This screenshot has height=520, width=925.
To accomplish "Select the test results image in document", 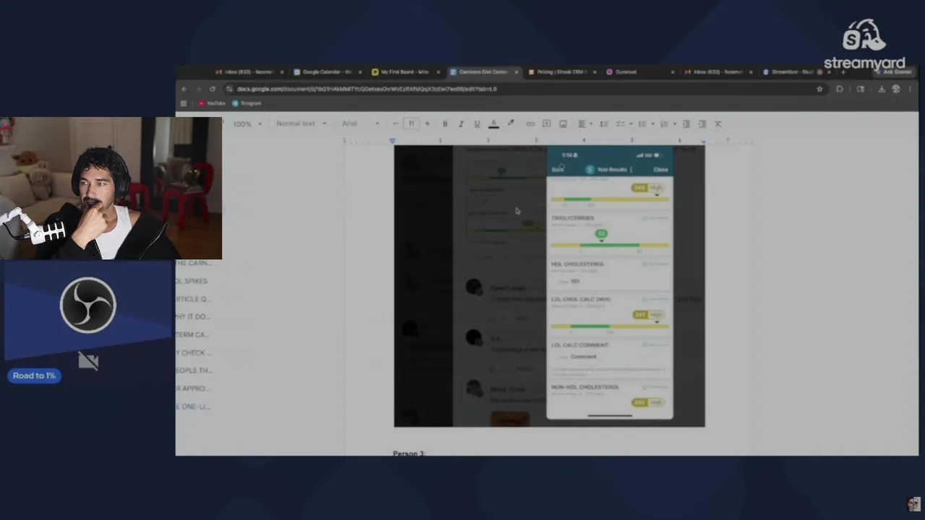I will (549, 286).
